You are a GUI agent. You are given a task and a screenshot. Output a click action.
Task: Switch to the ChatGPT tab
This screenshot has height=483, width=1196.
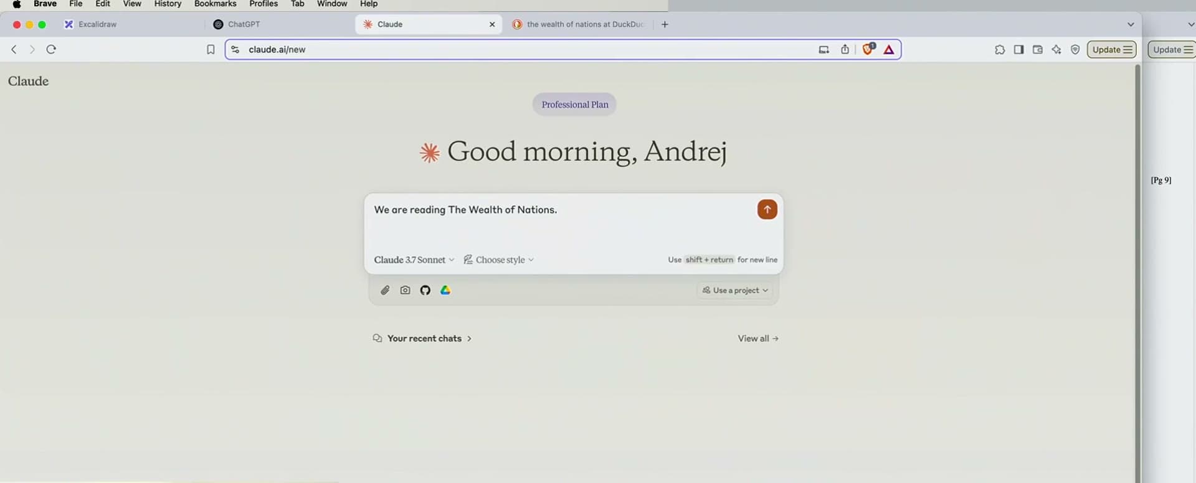(x=280, y=24)
